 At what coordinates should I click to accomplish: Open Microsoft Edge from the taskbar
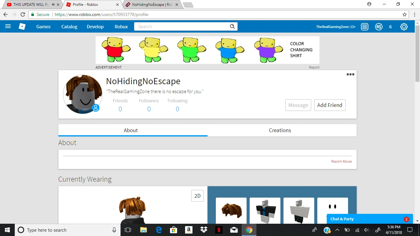pyautogui.click(x=159, y=230)
